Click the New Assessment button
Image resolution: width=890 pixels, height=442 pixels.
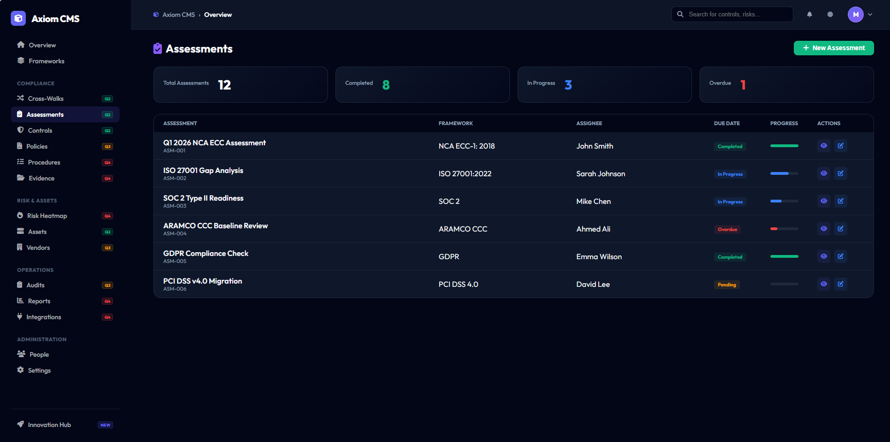[833, 48]
